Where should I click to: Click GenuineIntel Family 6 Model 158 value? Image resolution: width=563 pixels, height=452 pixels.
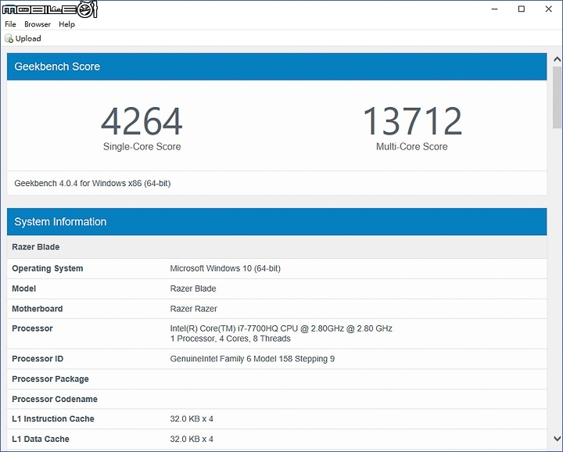click(252, 359)
